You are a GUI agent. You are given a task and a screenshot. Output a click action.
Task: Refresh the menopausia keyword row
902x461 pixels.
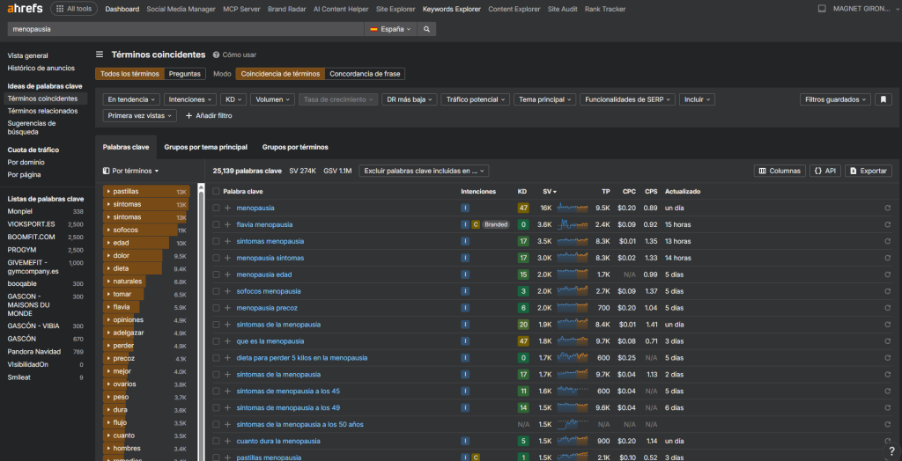pos(887,208)
